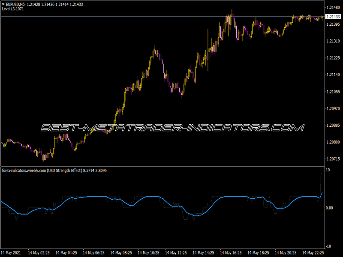Select the 14 May 10:25 time label
The width and height of the screenshot is (343, 257).
pyautogui.click(x=148, y=253)
